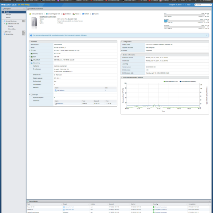Viewport: 213px width, 213px height.
Task: Click the host server thumbnail image
Action: pyautogui.click(x=34, y=23)
